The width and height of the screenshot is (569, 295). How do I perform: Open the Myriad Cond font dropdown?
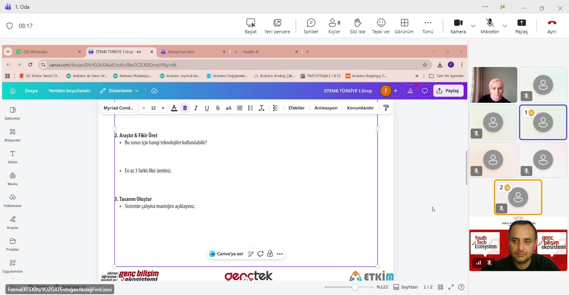click(x=119, y=108)
